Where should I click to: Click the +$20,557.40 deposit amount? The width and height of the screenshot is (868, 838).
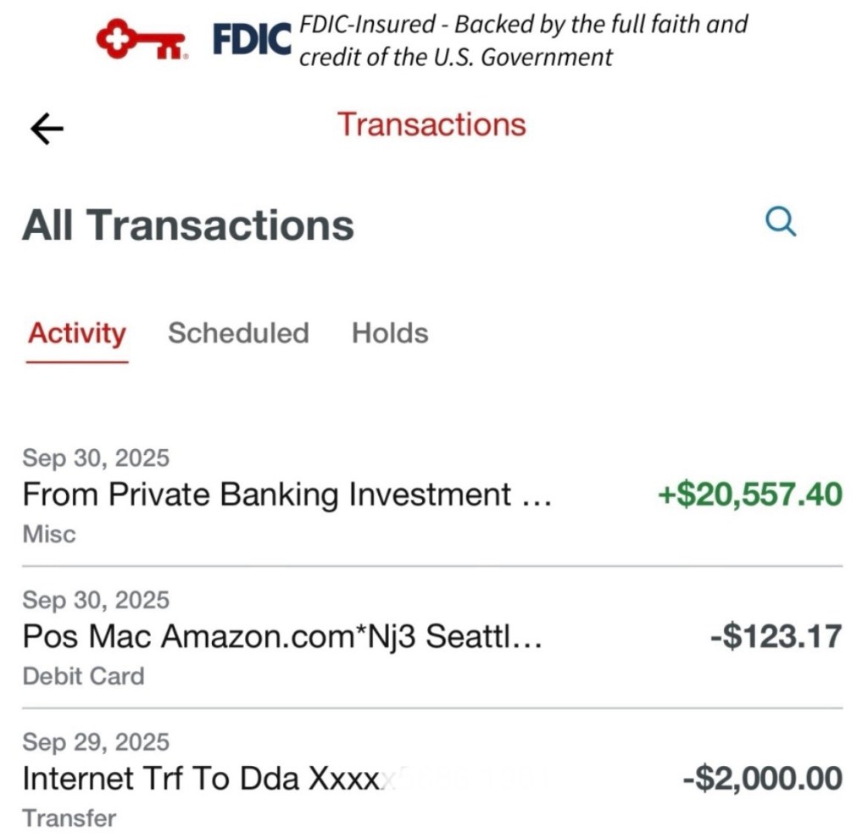coord(750,494)
